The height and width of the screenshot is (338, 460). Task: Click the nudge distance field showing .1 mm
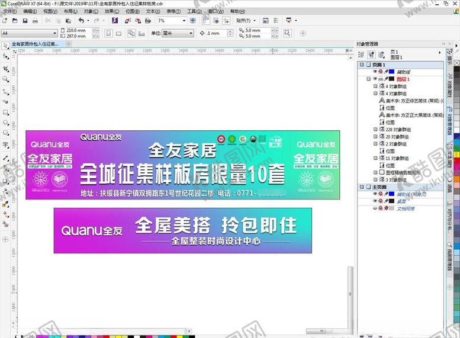[217, 33]
